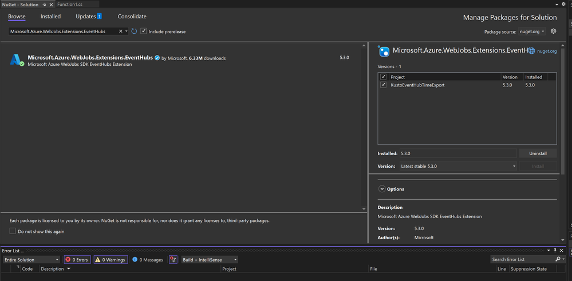Open the Consolidate tab
This screenshot has width=572, height=281.
click(x=132, y=17)
